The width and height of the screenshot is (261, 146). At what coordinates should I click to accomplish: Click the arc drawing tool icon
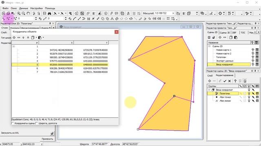(75, 19)
